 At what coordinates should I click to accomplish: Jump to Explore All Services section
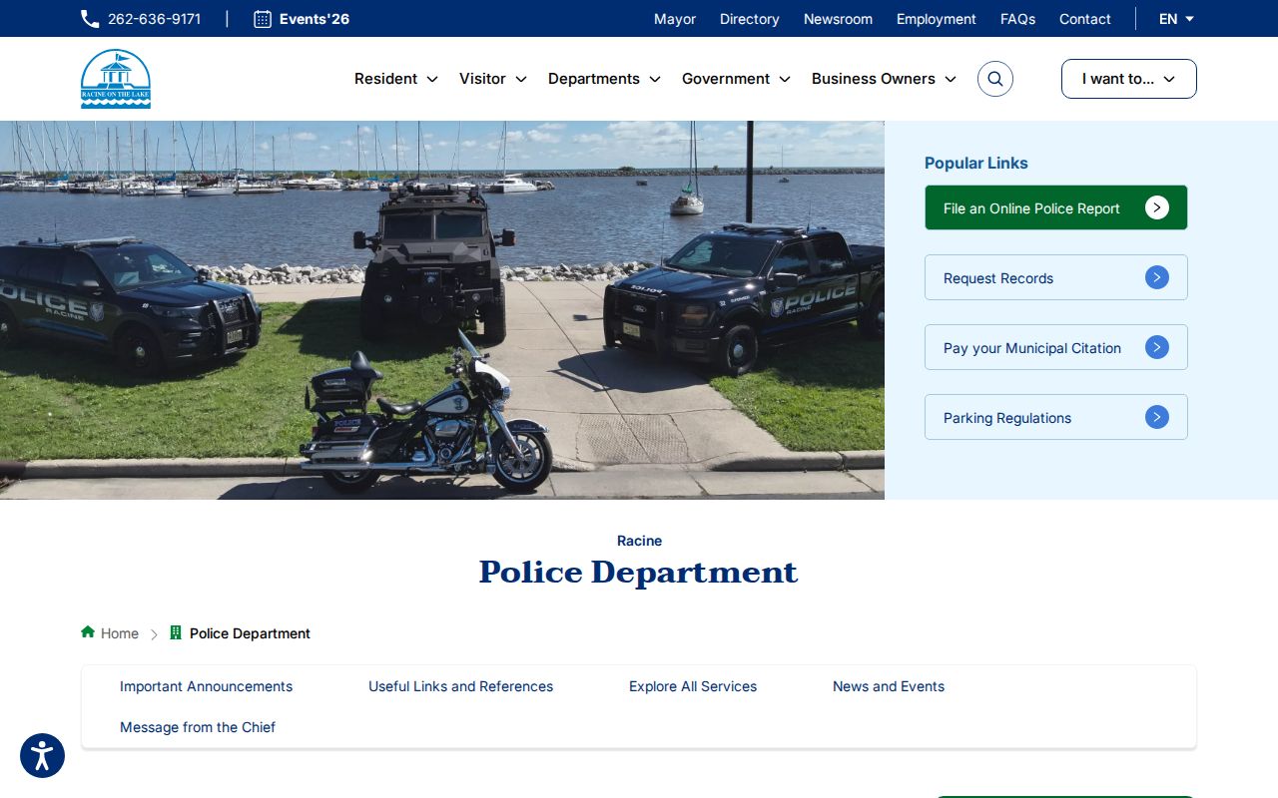coord(693,686)
